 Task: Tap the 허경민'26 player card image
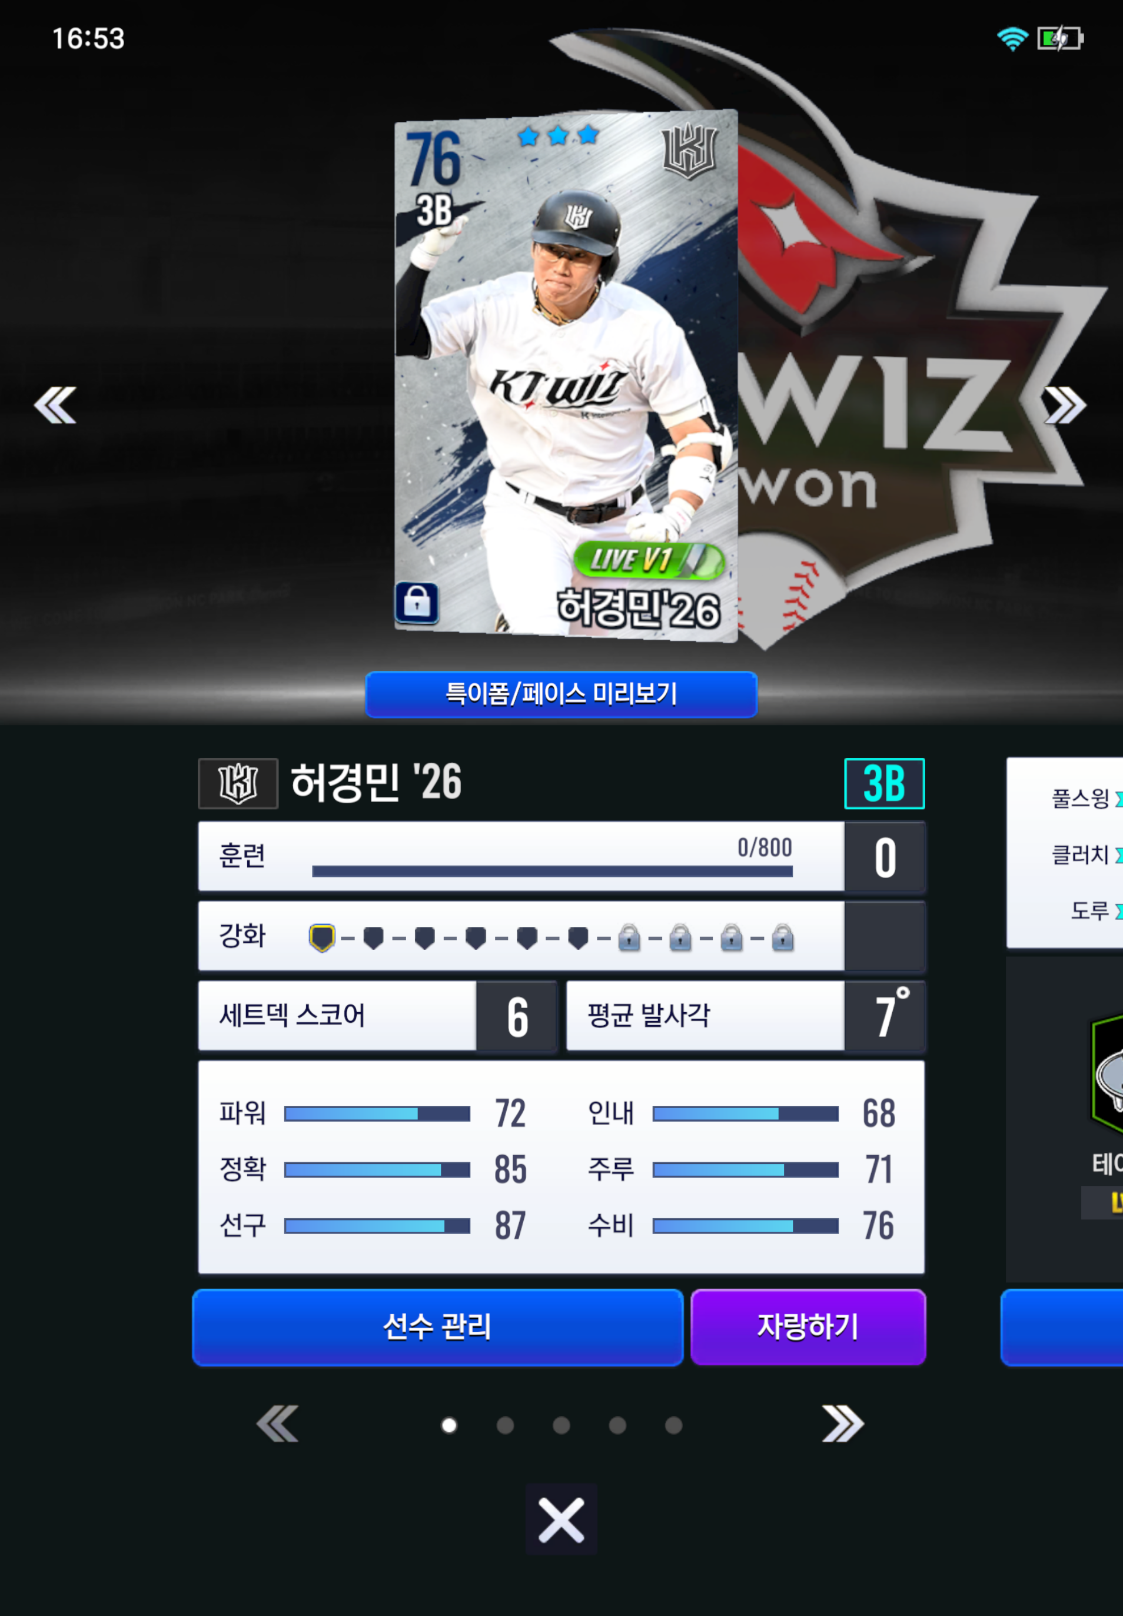[x=566, y=375]
